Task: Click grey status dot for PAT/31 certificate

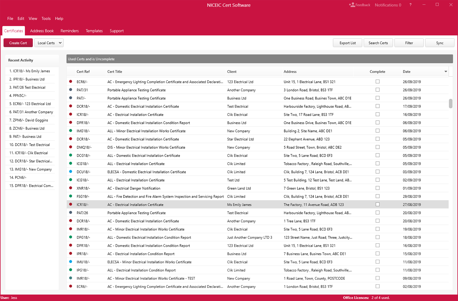Action: point(70,90)
